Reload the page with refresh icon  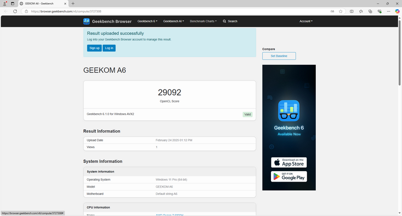pos(15,11)
